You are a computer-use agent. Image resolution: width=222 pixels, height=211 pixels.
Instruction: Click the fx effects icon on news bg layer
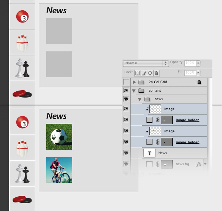(x=199, y=164)
